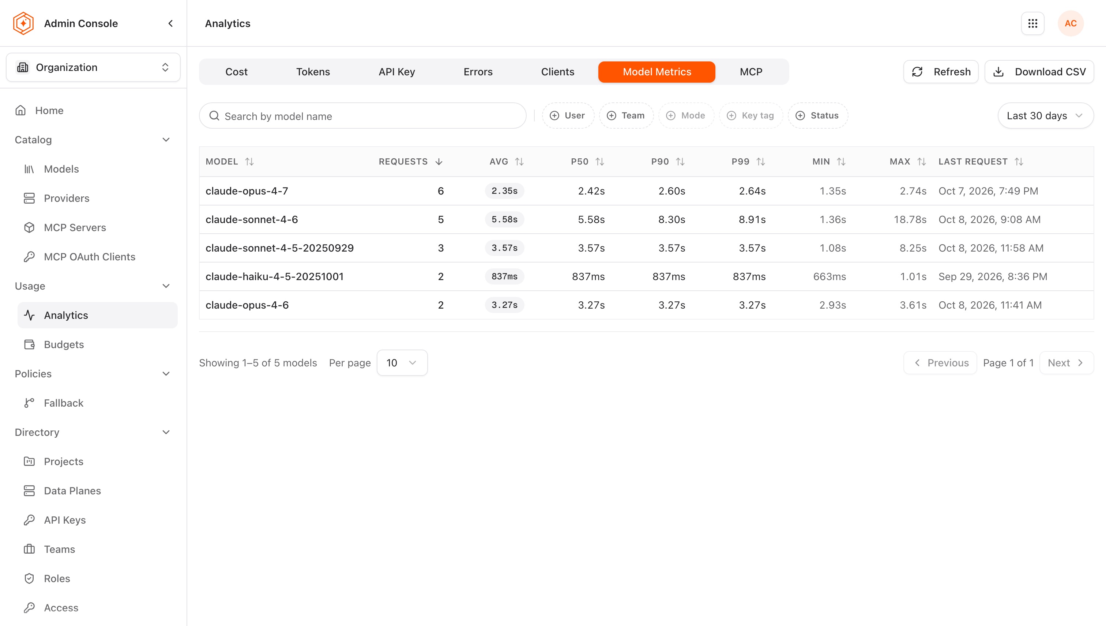Open Fallback policies page
The width and height of the screenshot is (1106, 626).
[97, 403]
